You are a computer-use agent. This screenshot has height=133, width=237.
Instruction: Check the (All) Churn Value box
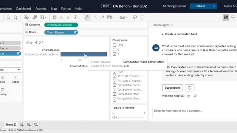point(114,45)
